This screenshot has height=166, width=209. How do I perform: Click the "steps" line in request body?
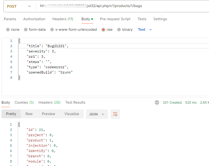point(39,62)
